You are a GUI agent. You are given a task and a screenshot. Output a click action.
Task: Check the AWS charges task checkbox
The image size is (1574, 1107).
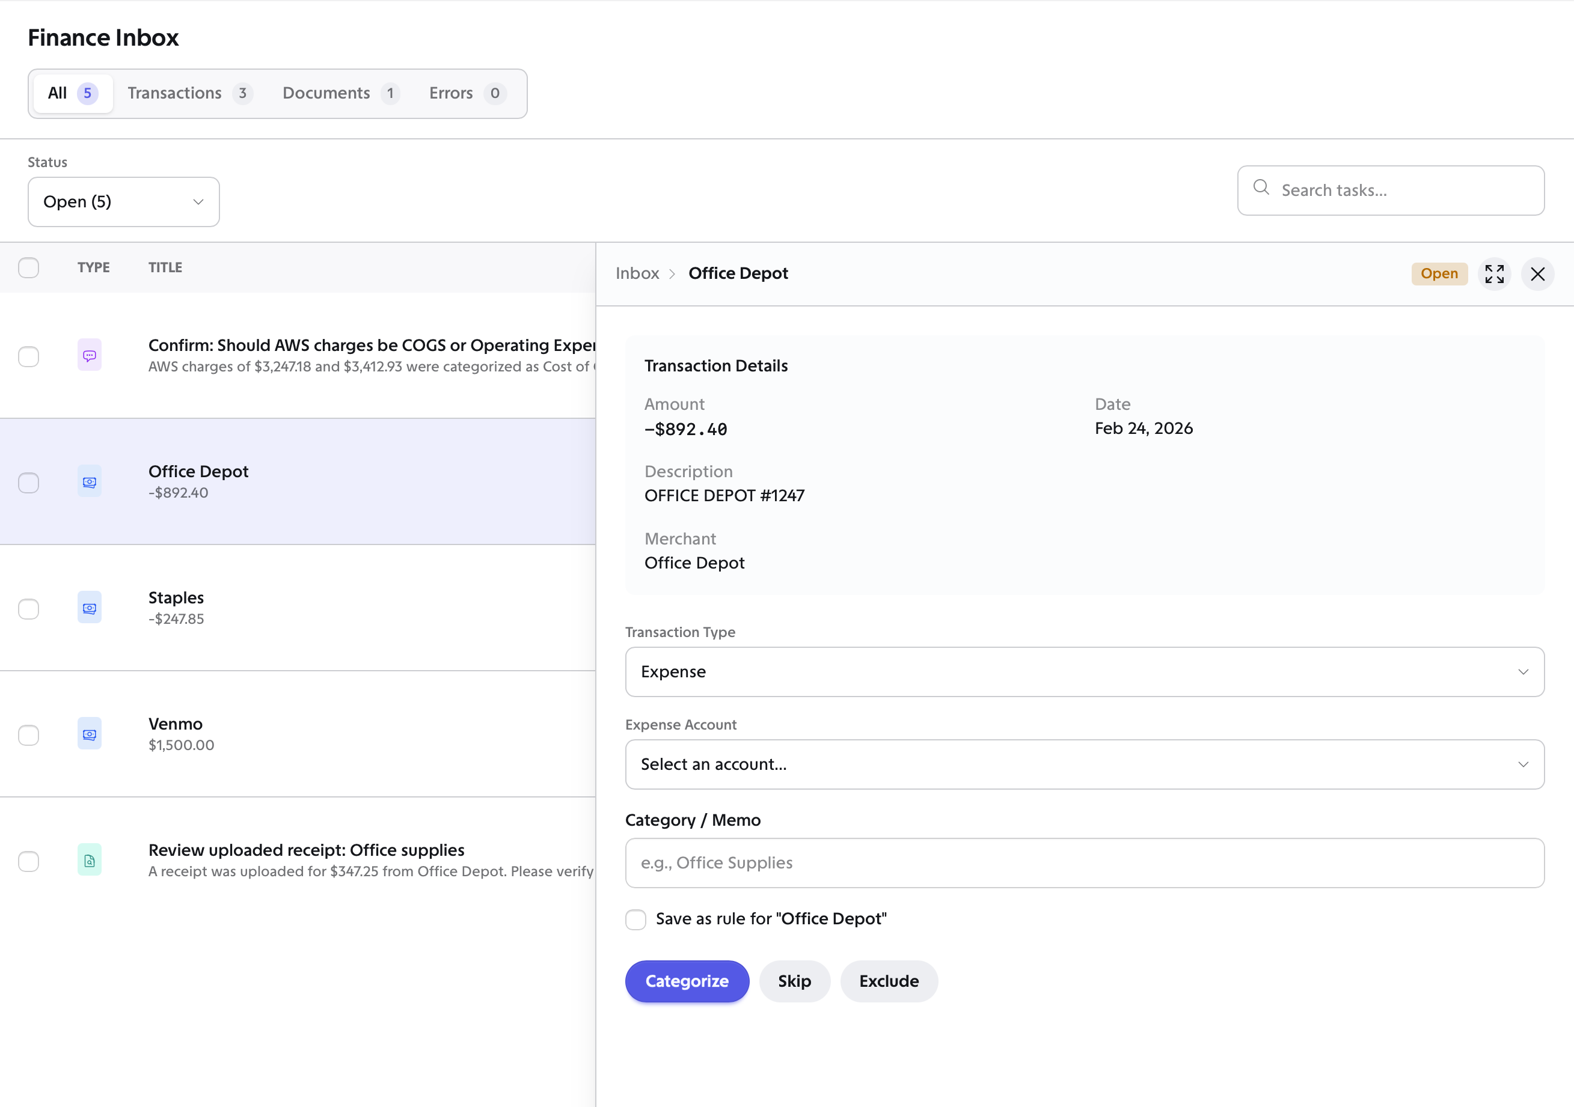coord(29,356)
